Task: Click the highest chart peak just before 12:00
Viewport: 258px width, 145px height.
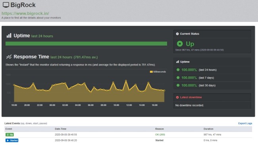Action: [126, 81]
